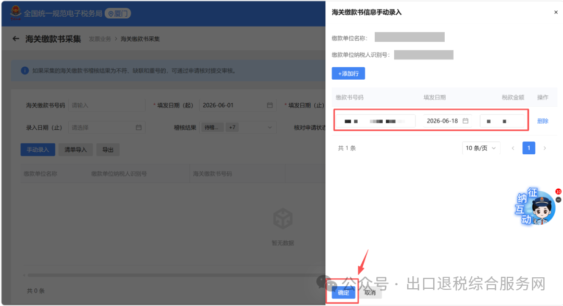Click the 手动录入 button

click(38, 150)
